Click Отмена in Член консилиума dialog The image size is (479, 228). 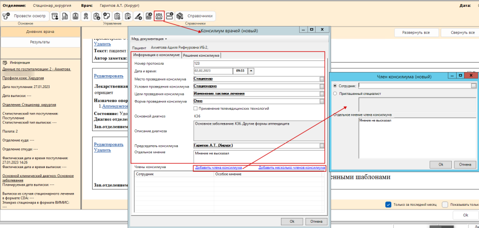(465, 164)
